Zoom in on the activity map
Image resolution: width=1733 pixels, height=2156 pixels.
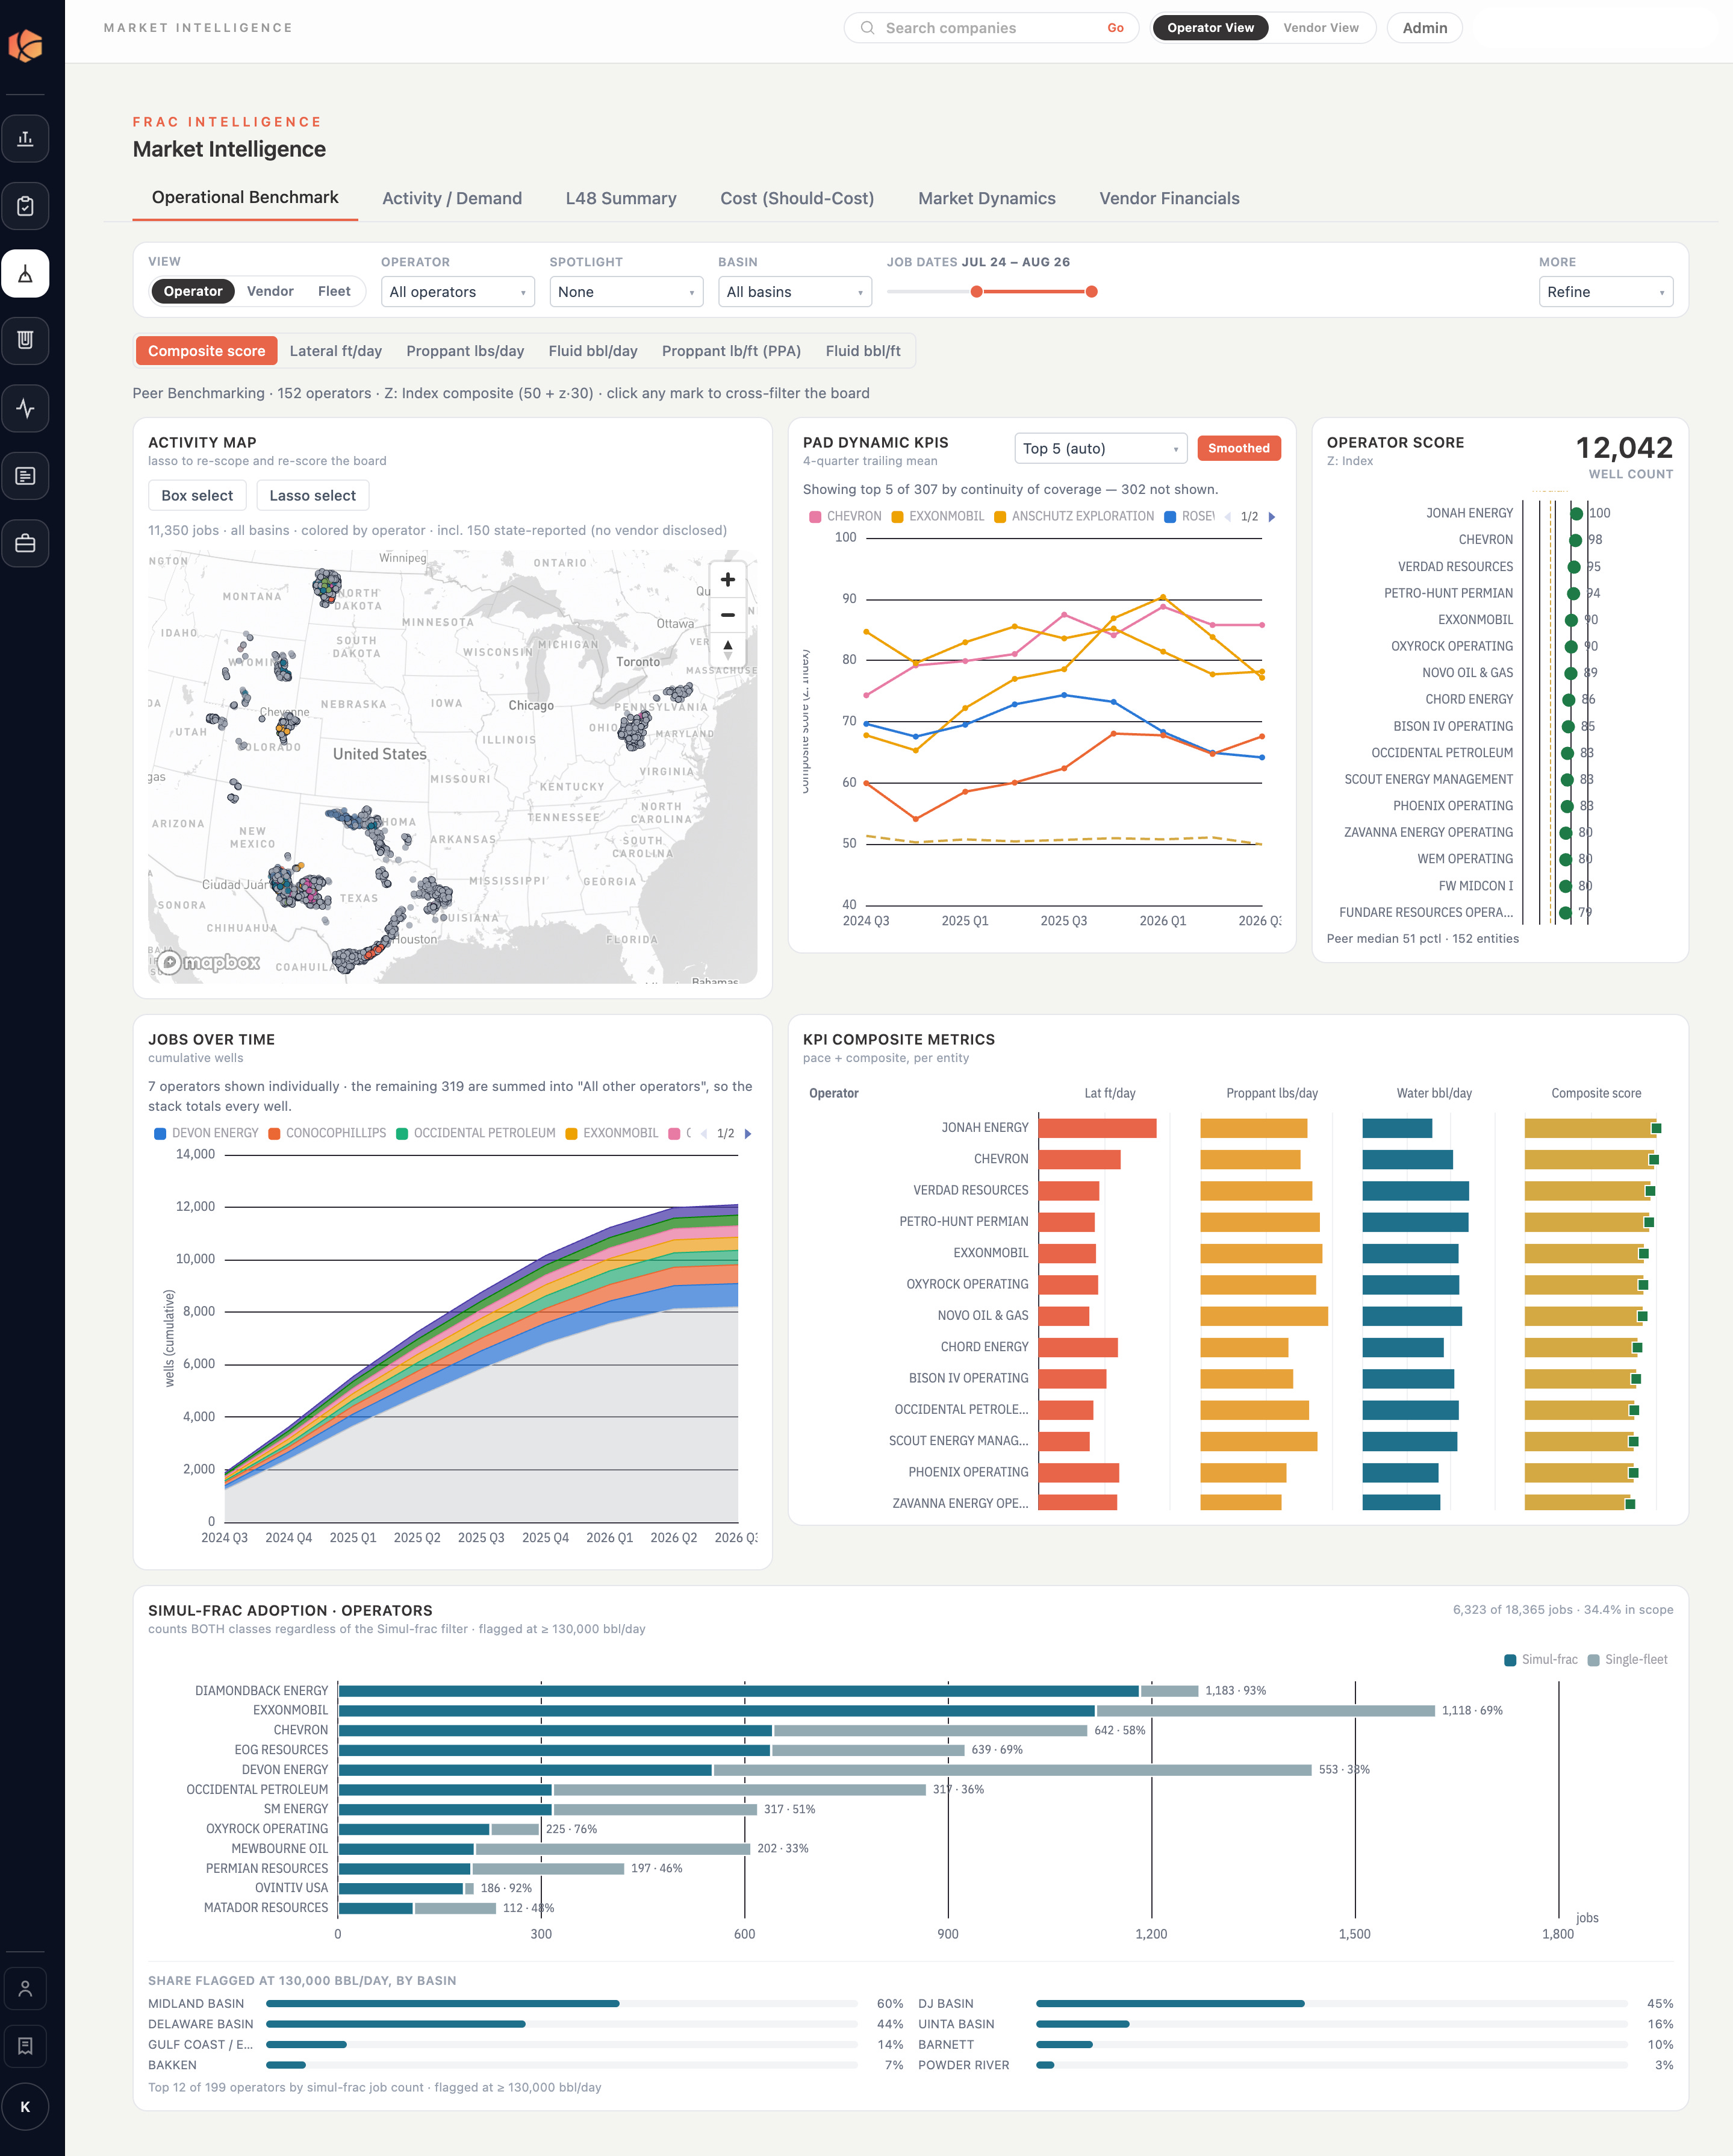727,580
